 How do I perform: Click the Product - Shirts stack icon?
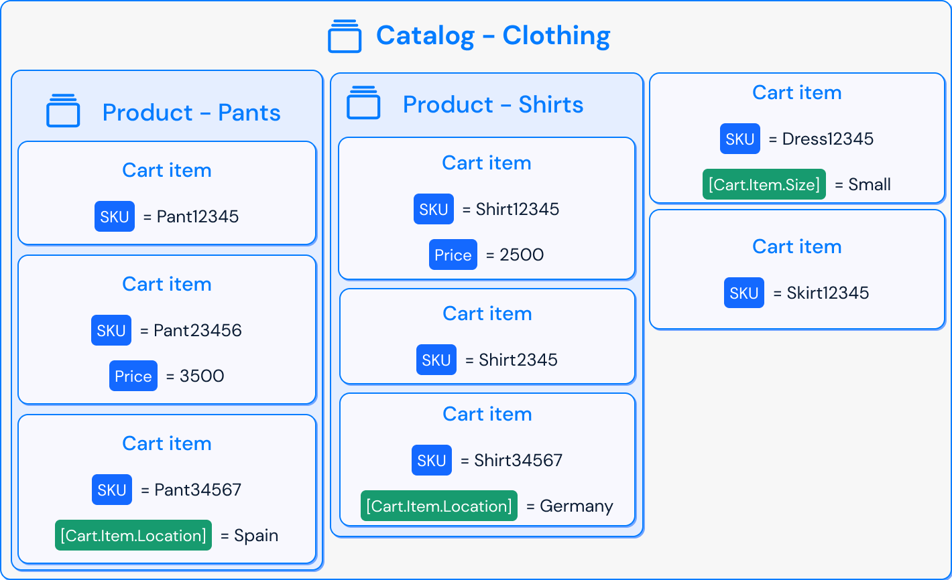363,102
